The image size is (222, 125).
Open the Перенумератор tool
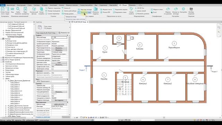[25, 11]
